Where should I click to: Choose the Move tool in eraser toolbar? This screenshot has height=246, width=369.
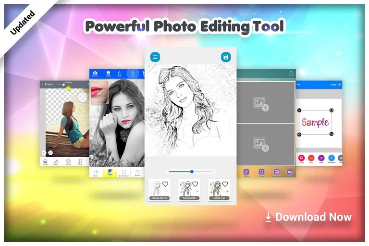point(80,162)
